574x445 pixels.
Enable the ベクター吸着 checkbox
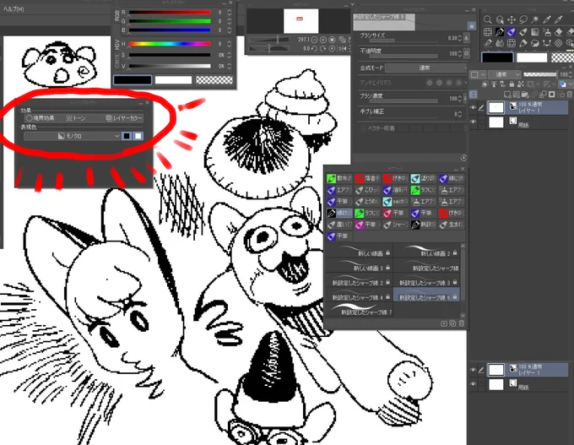pos(363,128)
